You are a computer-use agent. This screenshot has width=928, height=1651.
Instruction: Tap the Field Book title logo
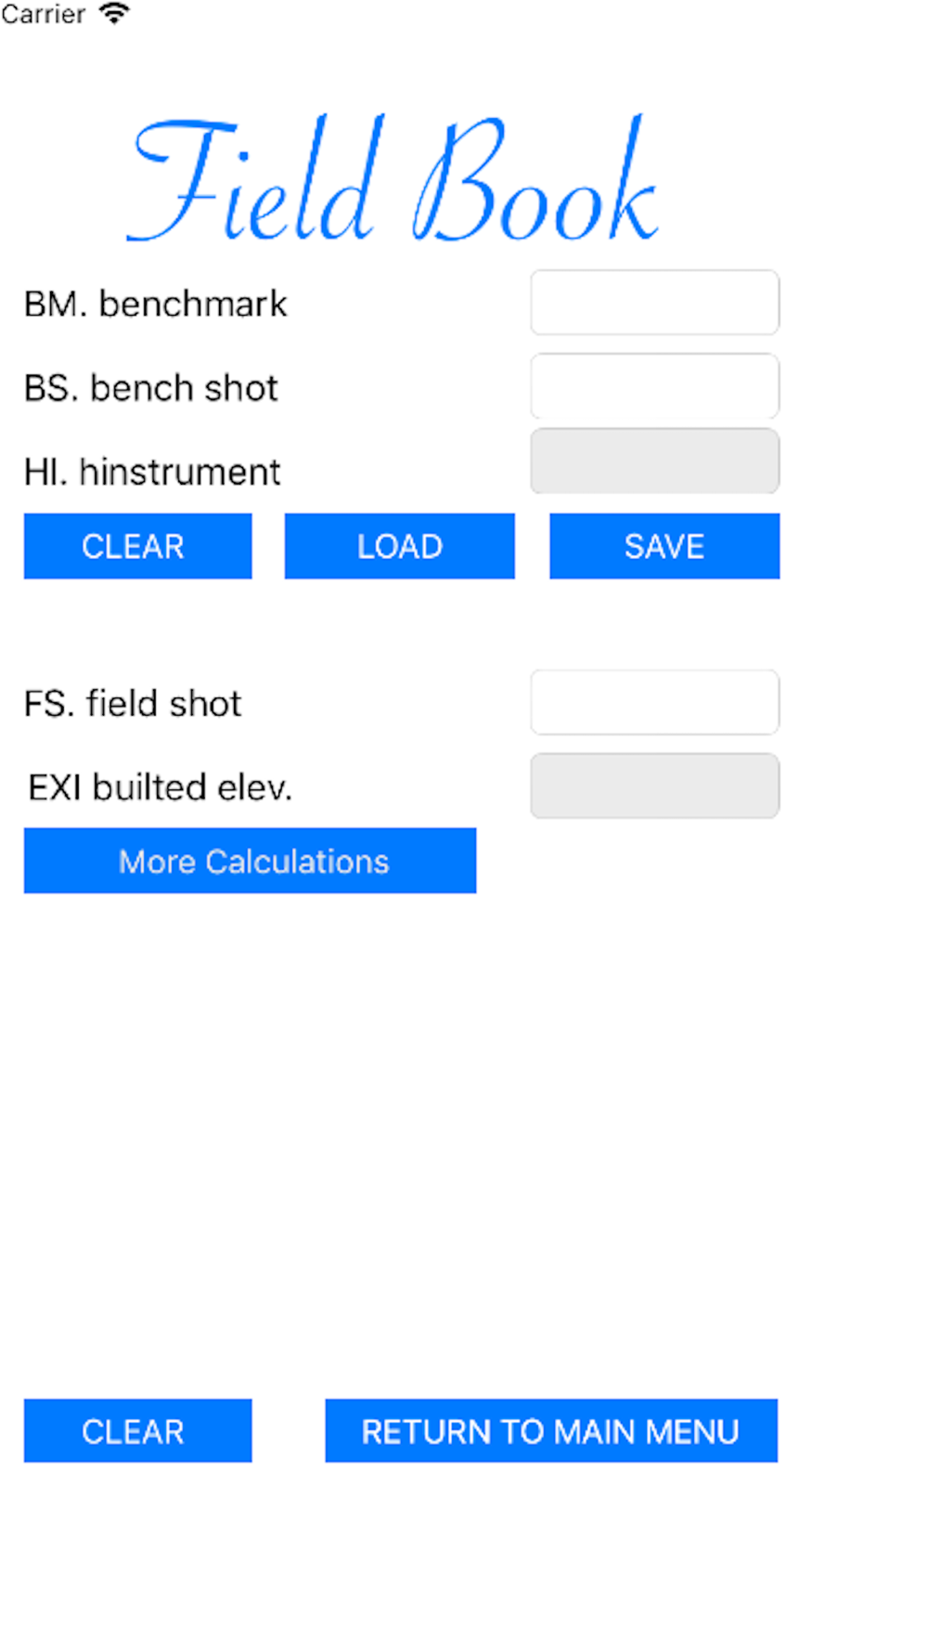[393, 180]
